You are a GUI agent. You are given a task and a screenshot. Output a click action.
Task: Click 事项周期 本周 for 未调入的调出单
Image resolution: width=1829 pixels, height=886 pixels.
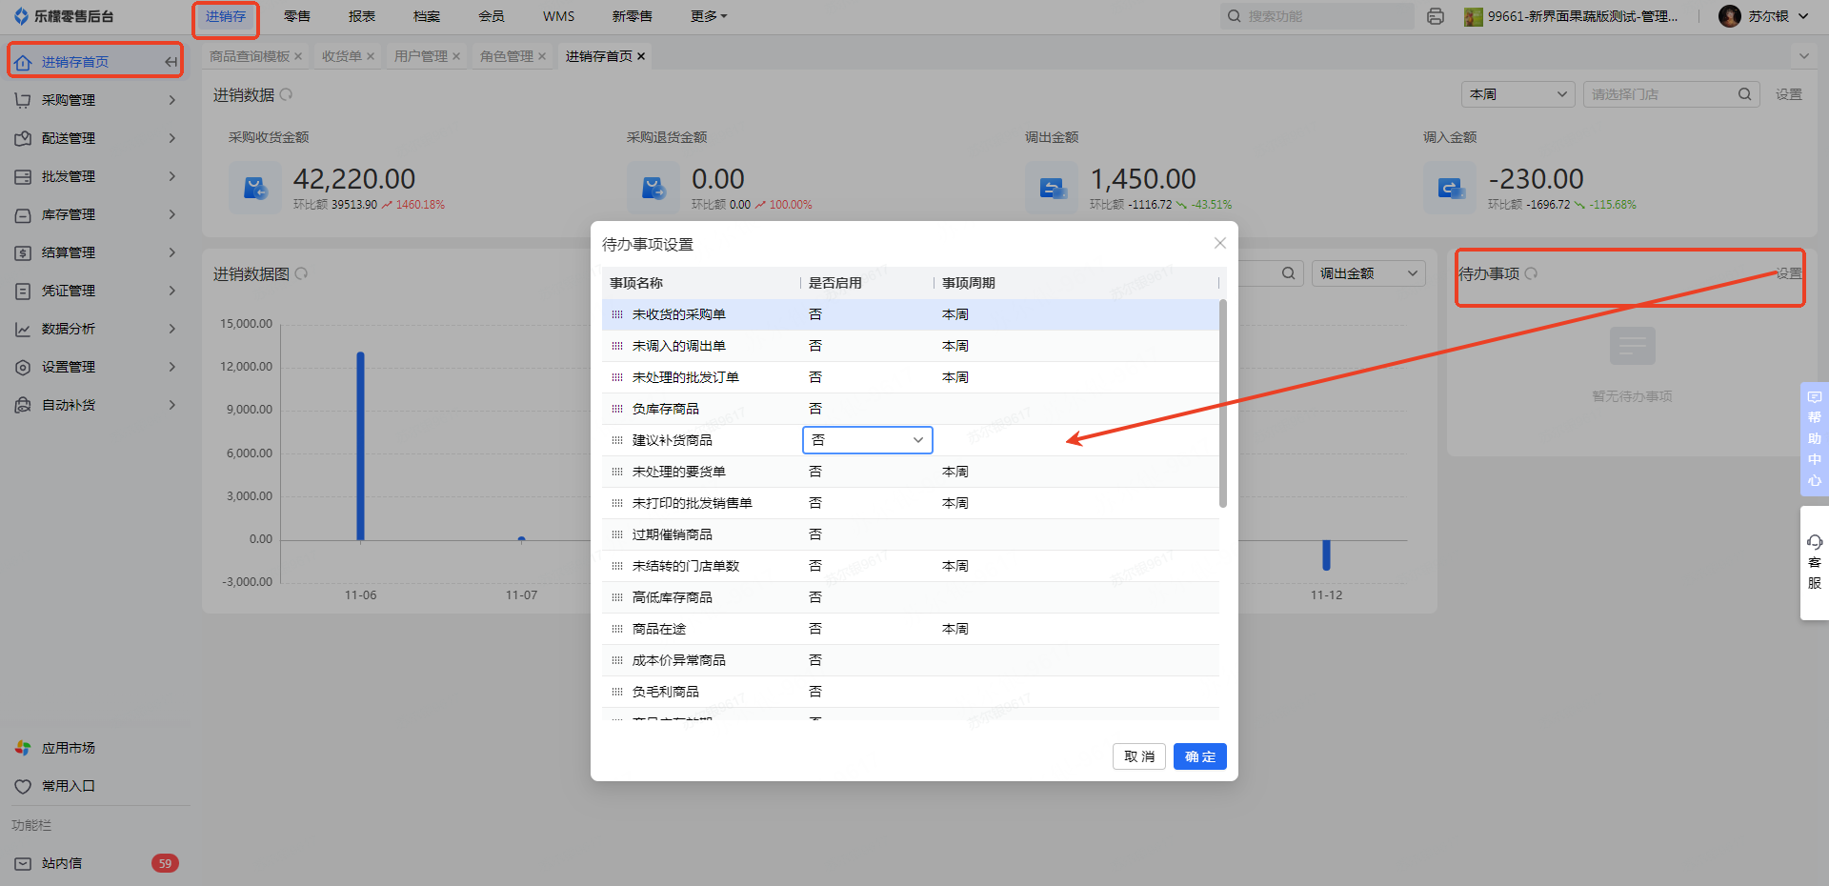955,346
